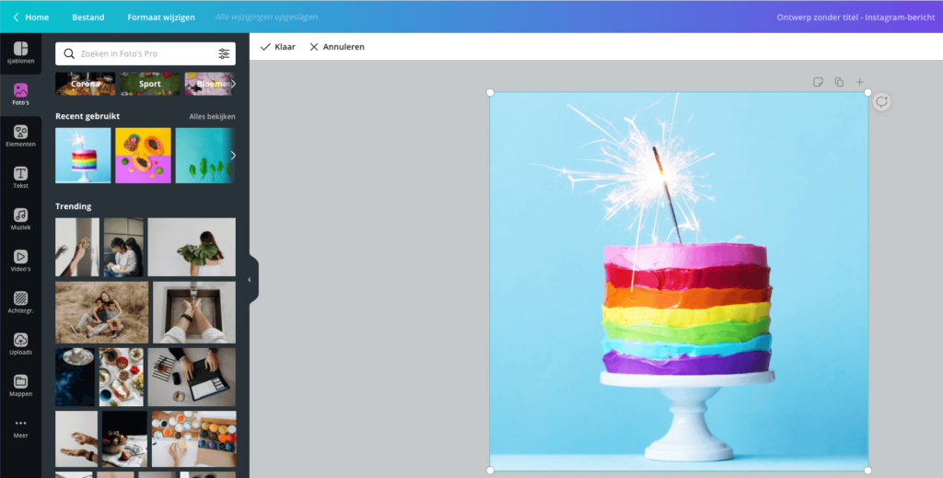Image resolution: width=943 pixels, height=478 pixels.
Task: Open the Uploads panel
Action: coord(20,344)
